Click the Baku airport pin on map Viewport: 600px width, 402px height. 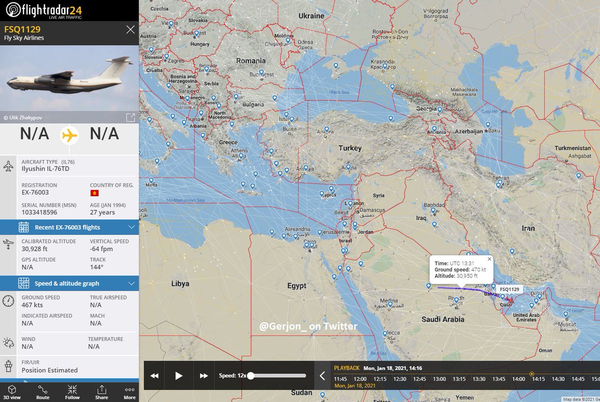point(488,125)
